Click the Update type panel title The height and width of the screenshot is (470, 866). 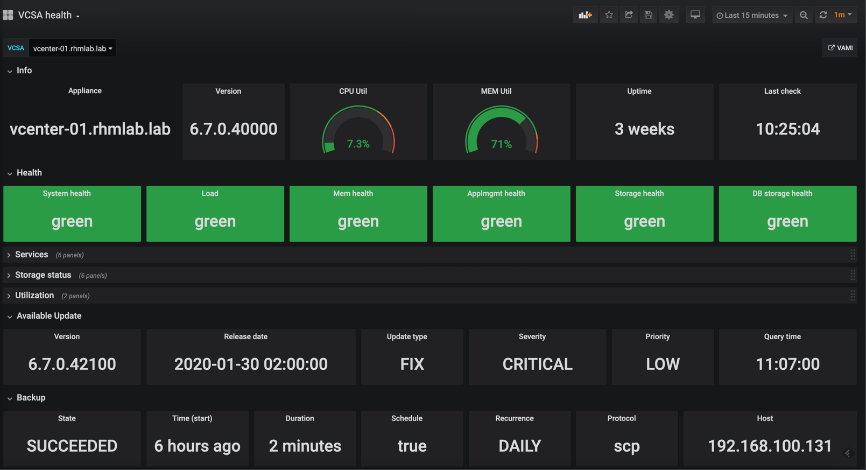tap(407, 336)
